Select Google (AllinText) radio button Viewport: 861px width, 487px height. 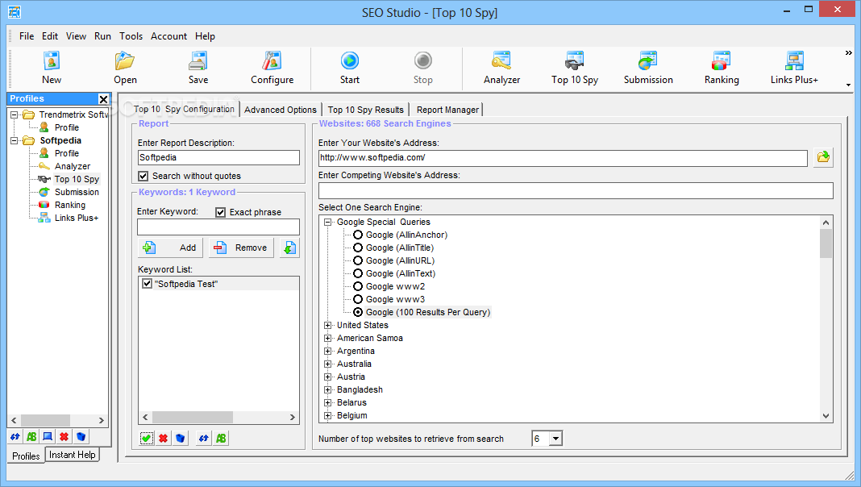tap(358, 273)
